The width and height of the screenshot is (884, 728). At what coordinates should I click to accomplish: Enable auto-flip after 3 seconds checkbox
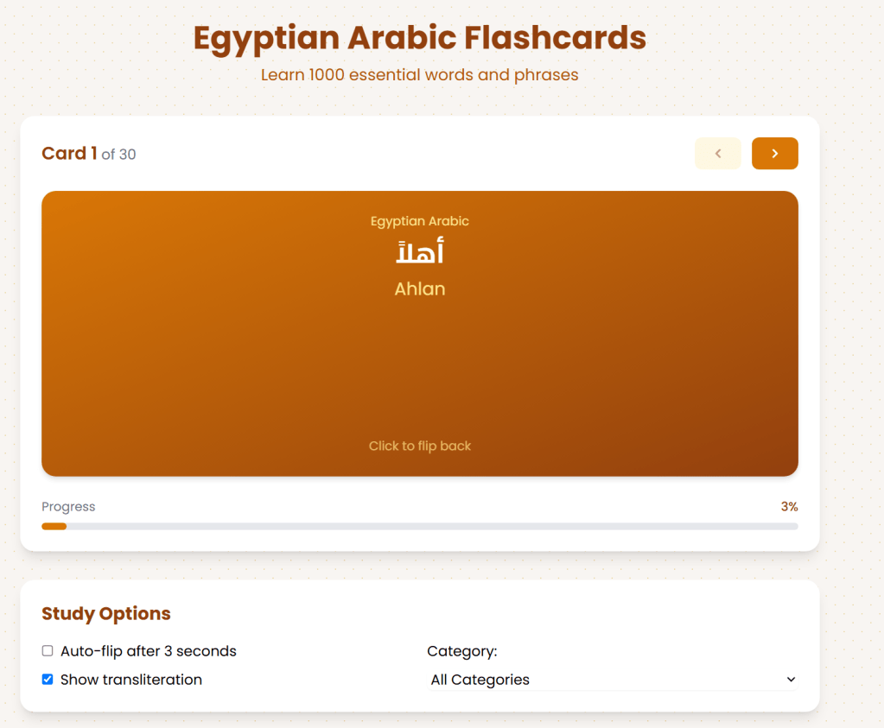tap(48, 651)
